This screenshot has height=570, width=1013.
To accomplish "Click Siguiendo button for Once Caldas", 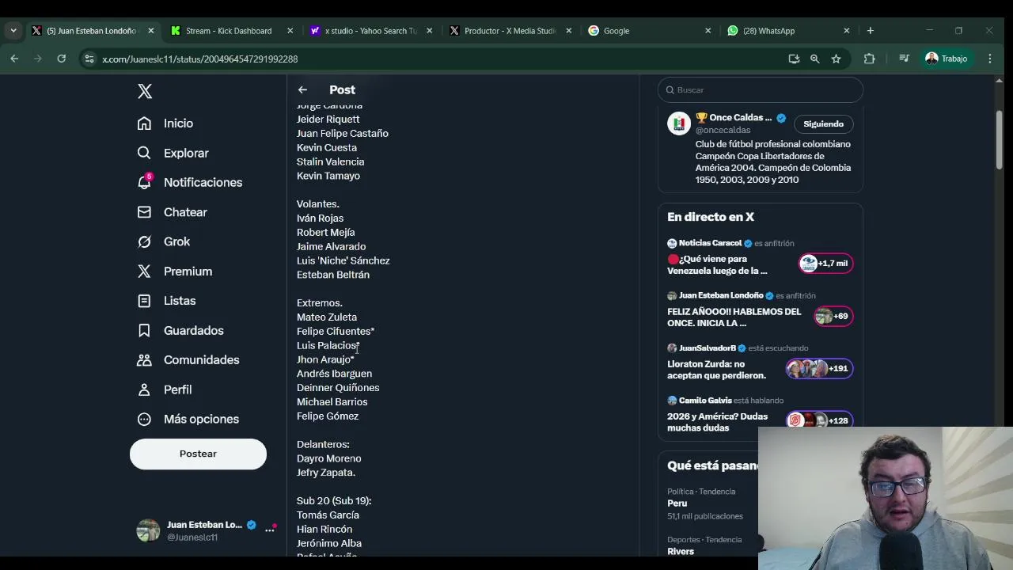I will tap(823, 124).
